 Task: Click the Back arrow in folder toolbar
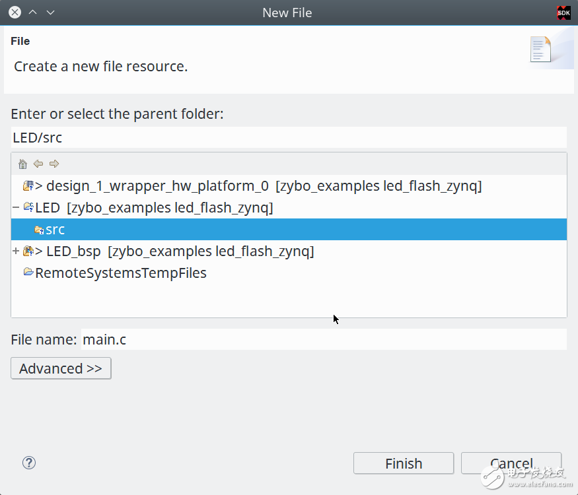point(38,164)
